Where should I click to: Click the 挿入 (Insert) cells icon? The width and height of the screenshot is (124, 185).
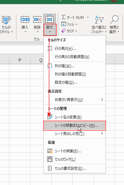pos(25,19)
